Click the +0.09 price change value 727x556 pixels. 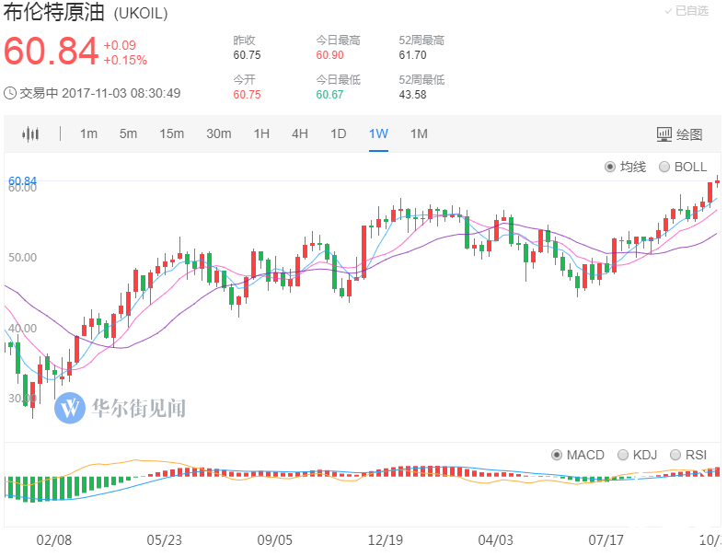tap(120, 45)
